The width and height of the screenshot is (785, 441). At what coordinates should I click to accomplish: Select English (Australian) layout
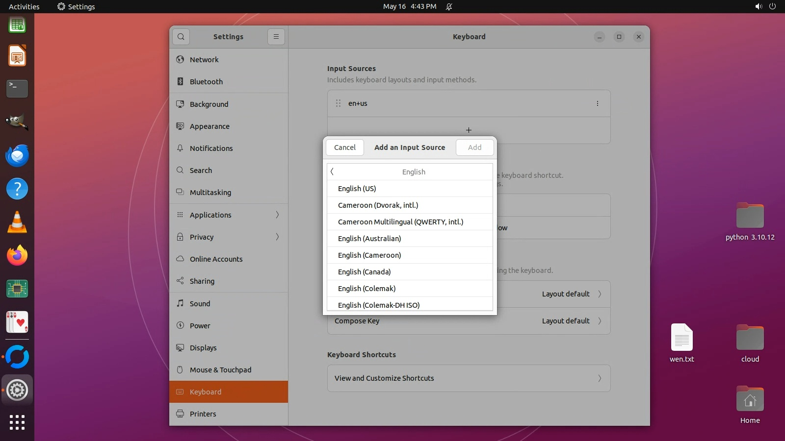pyautogui.click(x=369, y=239)
